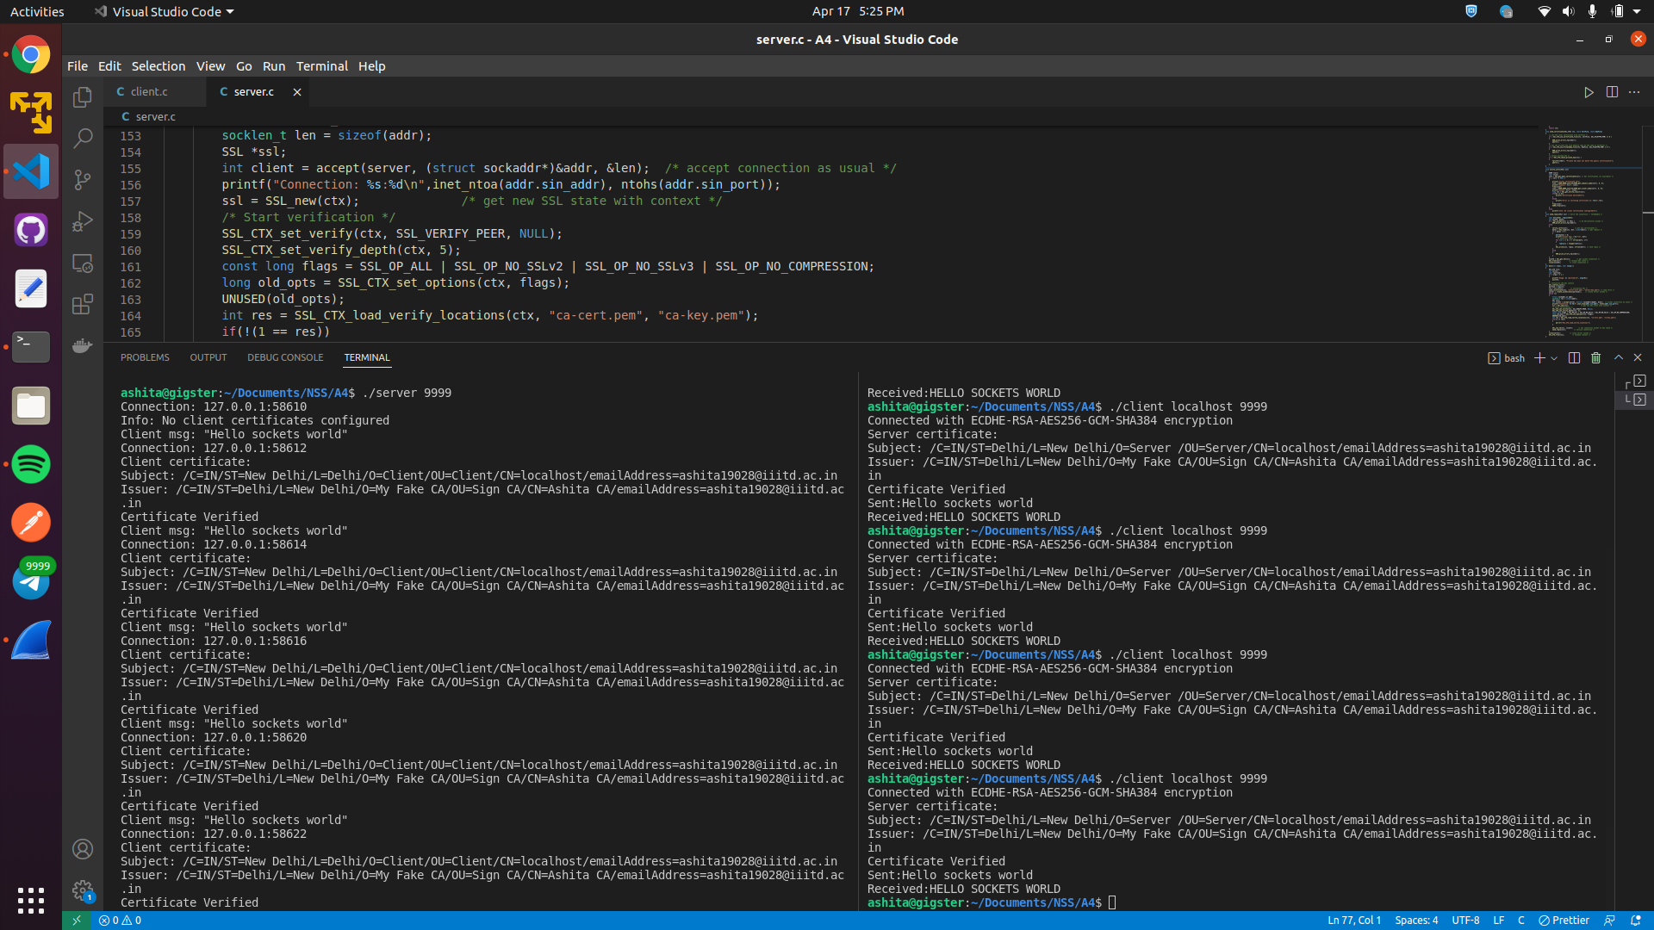Open the Source Control view
This screenshot has width=1654, height=930.
[83, 179]
